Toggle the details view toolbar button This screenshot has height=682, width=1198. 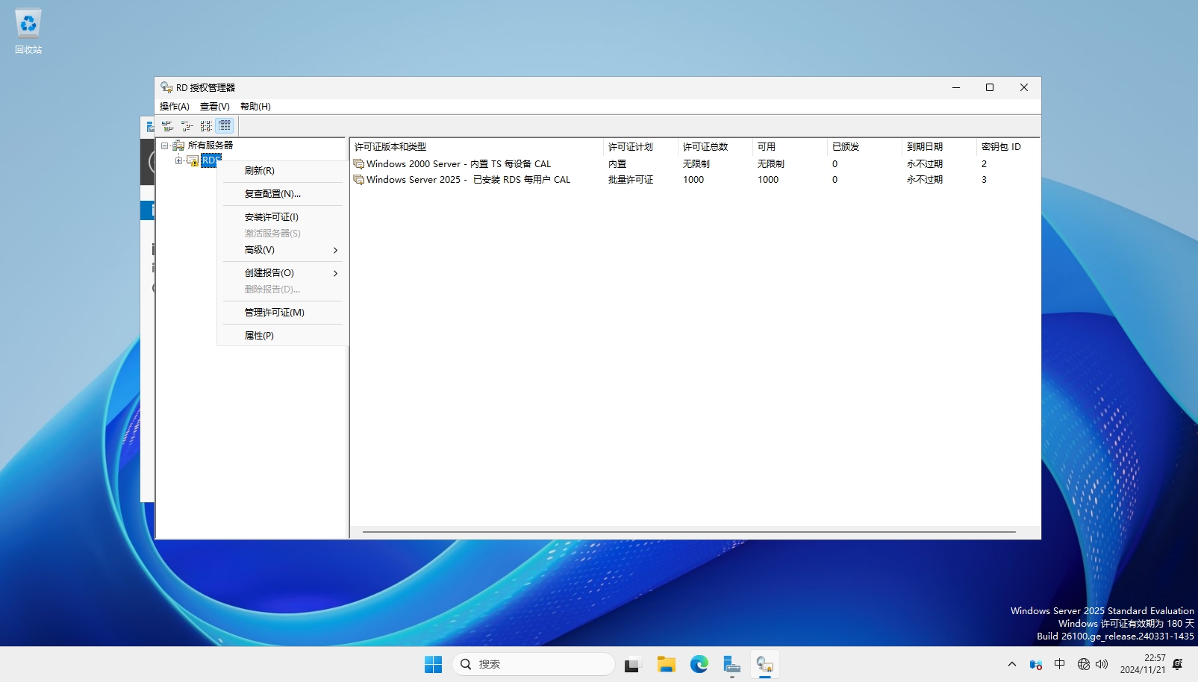coord(225,126)
